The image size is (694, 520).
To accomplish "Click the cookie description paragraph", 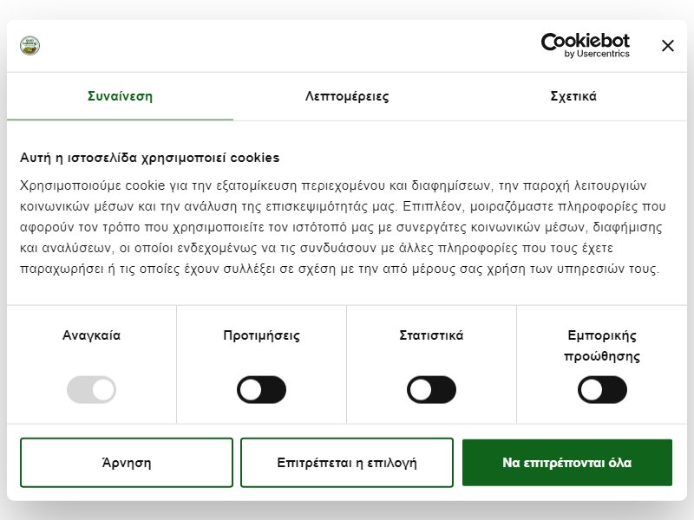I will pyautogui.click(x=343, y=227).
